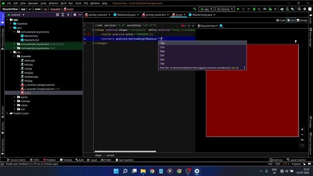Toggle Resource Manager side tab
Screen dimensions: 313x176
pyautogui.click(x=2, y=39)
